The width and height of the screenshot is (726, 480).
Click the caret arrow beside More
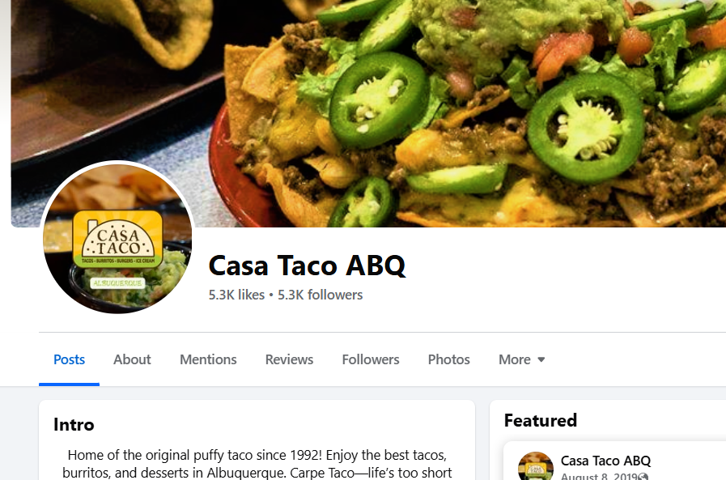(541, 359)
